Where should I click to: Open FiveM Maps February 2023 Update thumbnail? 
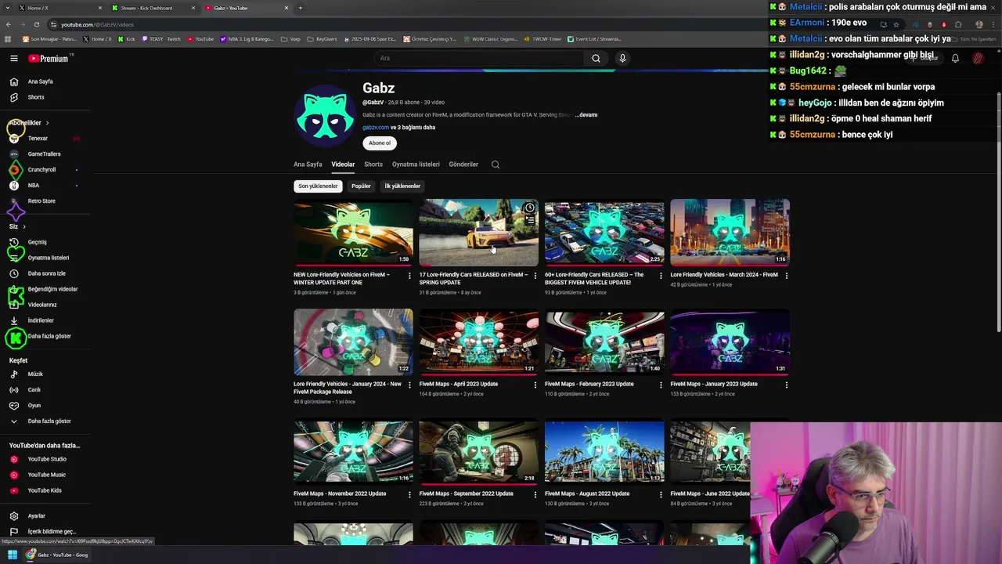(x=604, y=342)
